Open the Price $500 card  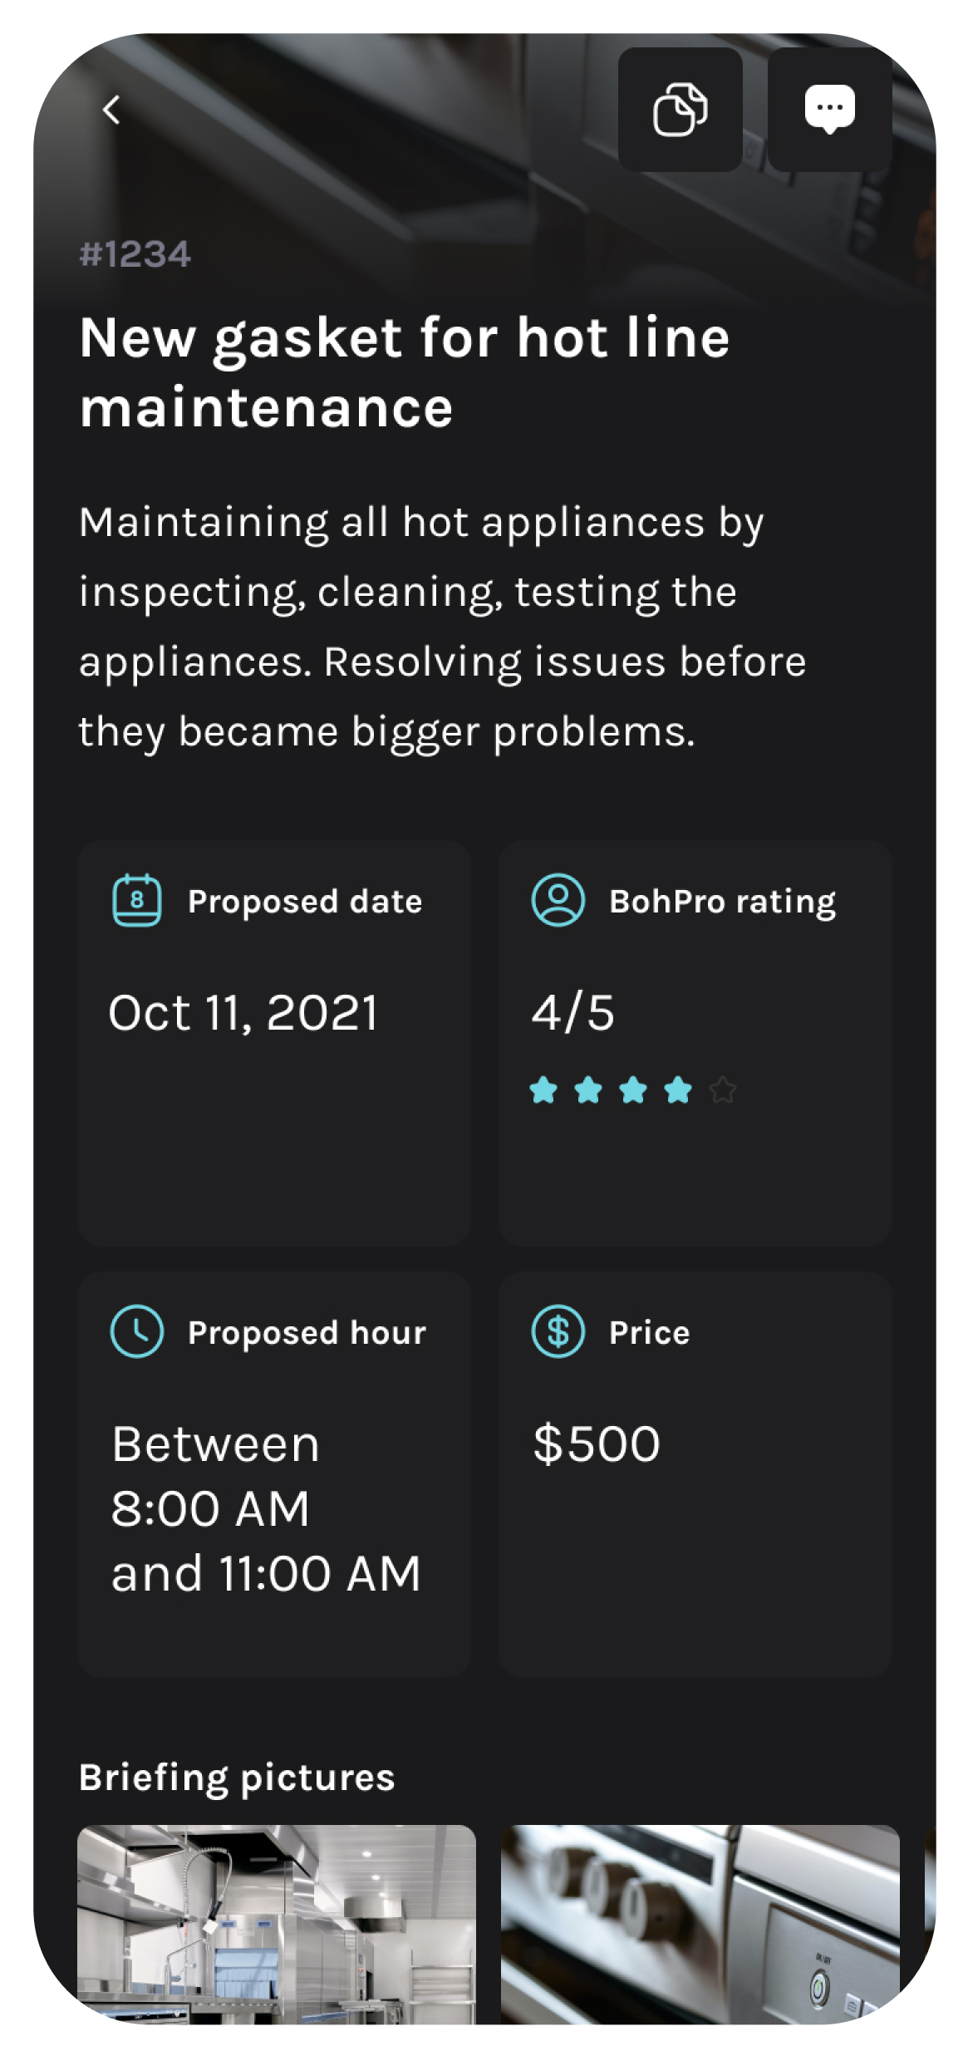[695, 1473]
